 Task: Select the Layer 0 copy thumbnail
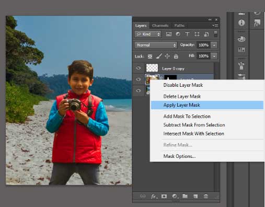(x=152, y=68)
